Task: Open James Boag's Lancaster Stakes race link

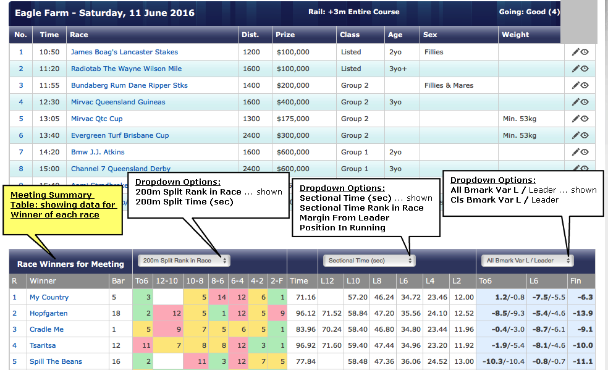Action: pos(124,53)
